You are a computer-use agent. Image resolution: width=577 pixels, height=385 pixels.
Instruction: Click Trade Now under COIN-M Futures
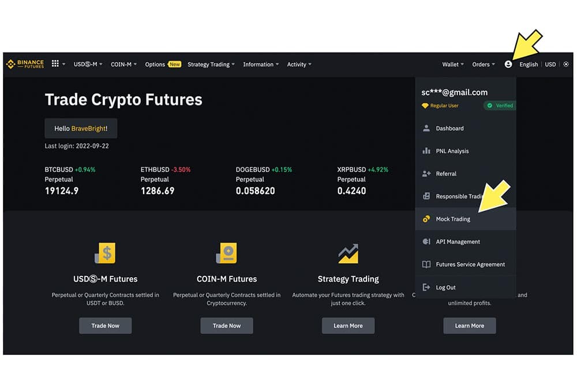227,326
